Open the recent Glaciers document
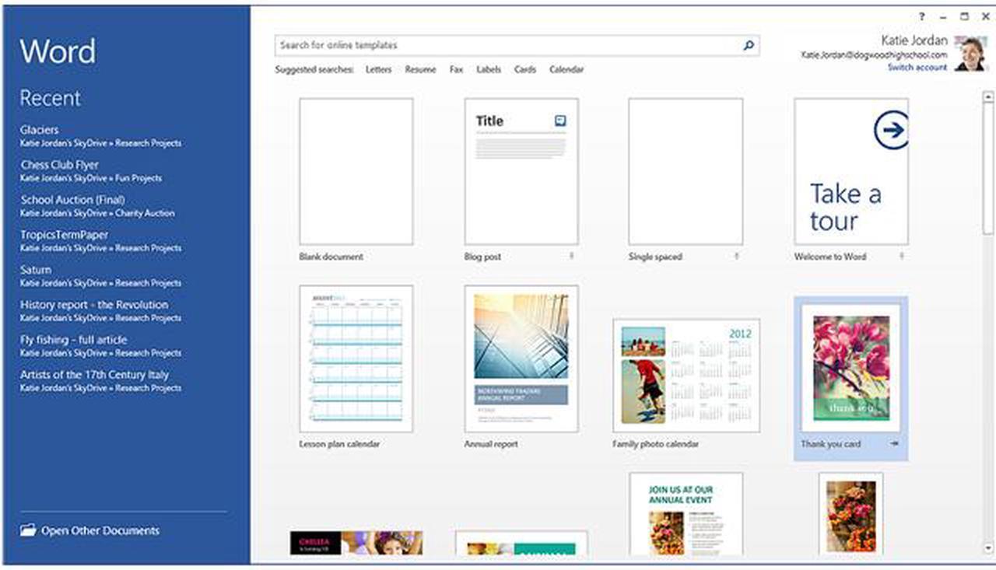The width and height of the screenshot is (996, 570). click(x=100, y=135)
